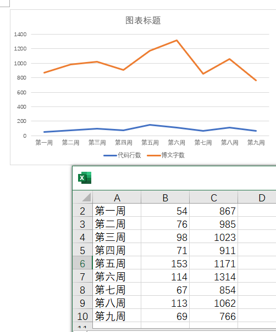Select cell with value 1171
The height and width of the screenshot is (332, 276).
coord(214,263)
